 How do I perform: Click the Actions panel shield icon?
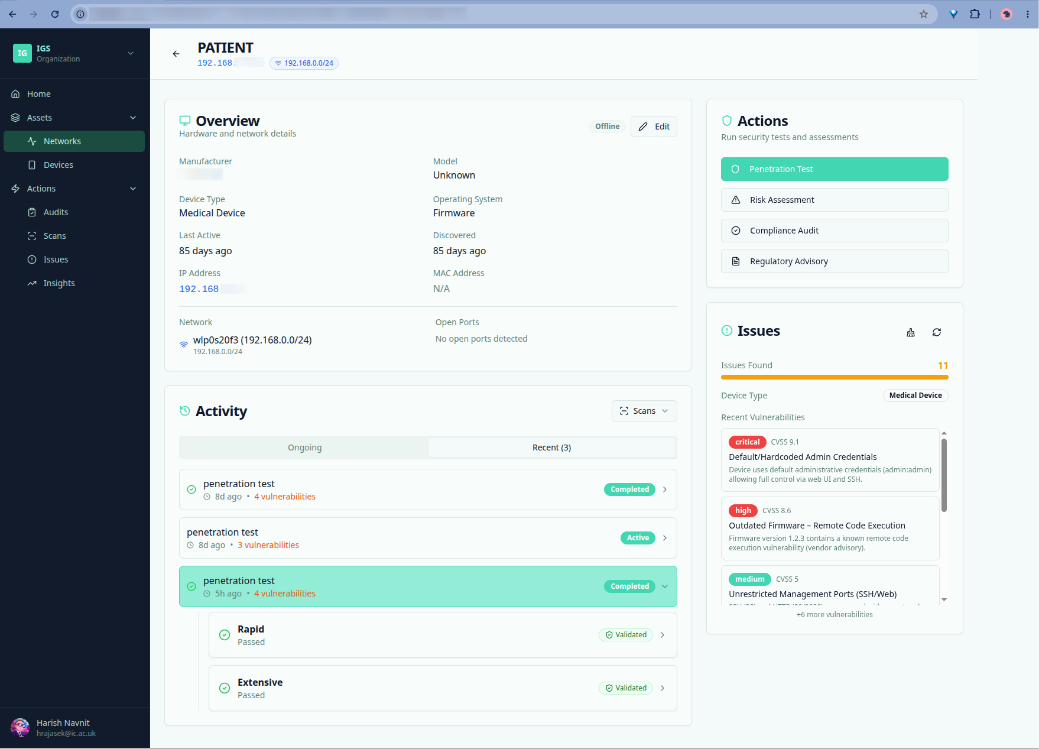[x=727, y=121]
